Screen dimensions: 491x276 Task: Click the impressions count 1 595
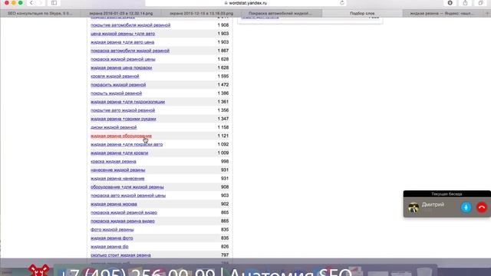223,76
